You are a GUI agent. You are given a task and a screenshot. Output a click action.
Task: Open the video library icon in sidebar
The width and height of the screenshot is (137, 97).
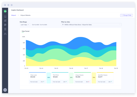5,16
